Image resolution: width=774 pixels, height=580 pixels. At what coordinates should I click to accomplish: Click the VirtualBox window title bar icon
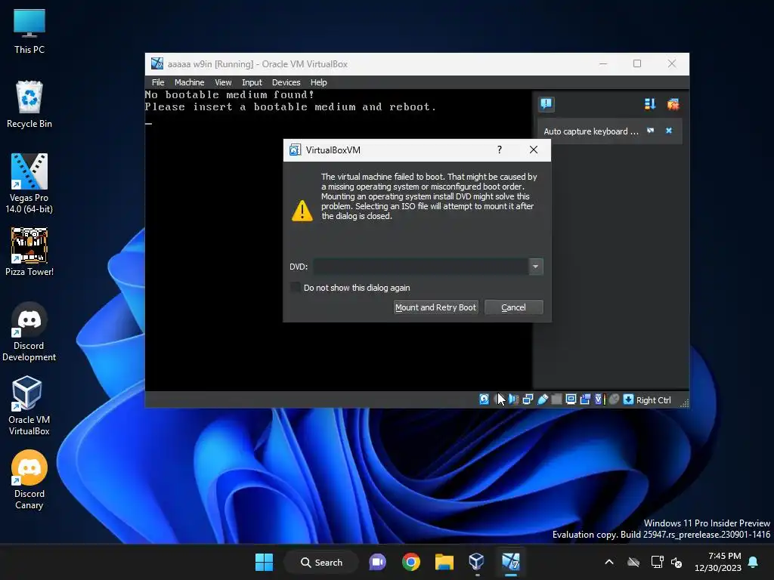tap(157, 63)
